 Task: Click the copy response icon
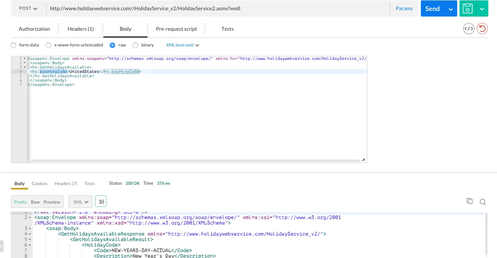click(x=469, y=201)
